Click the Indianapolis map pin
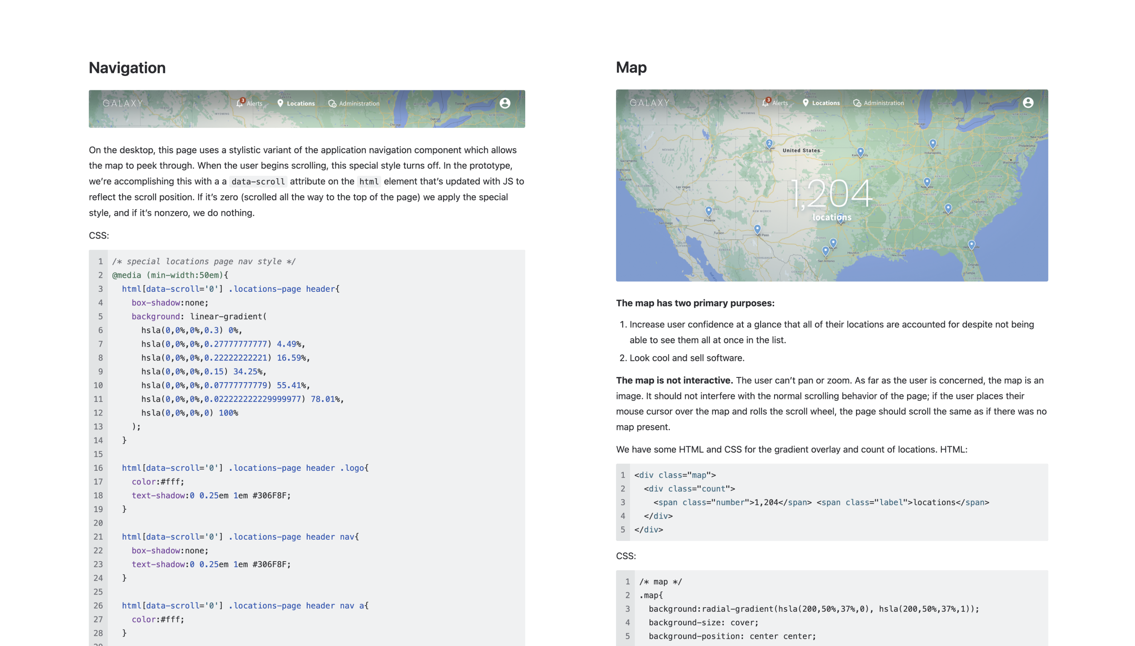 click(x=933, y=143)
